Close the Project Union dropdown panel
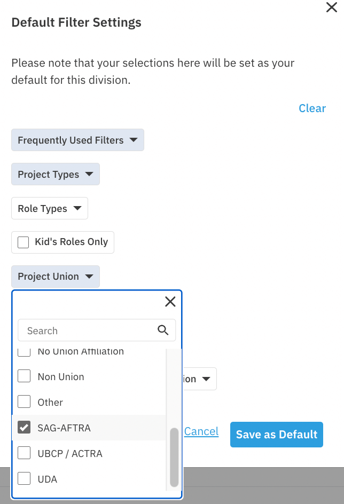The height and width of the screenshot is (504, 344). coord(170,302)
